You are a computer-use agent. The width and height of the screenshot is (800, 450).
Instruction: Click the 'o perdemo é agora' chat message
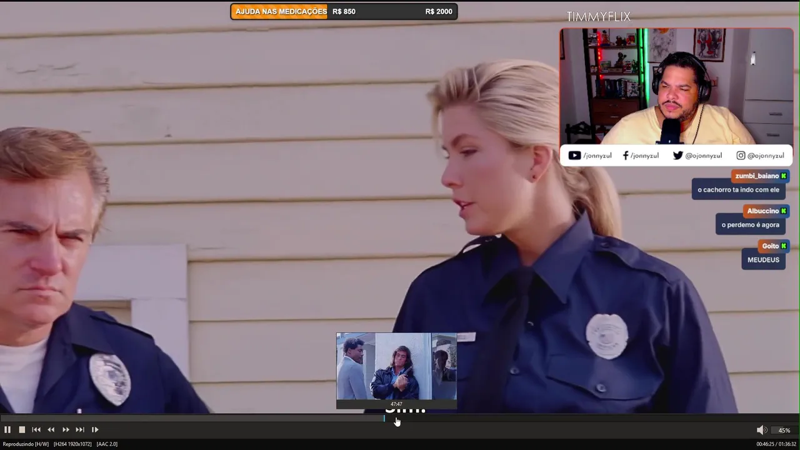(751, 225)
